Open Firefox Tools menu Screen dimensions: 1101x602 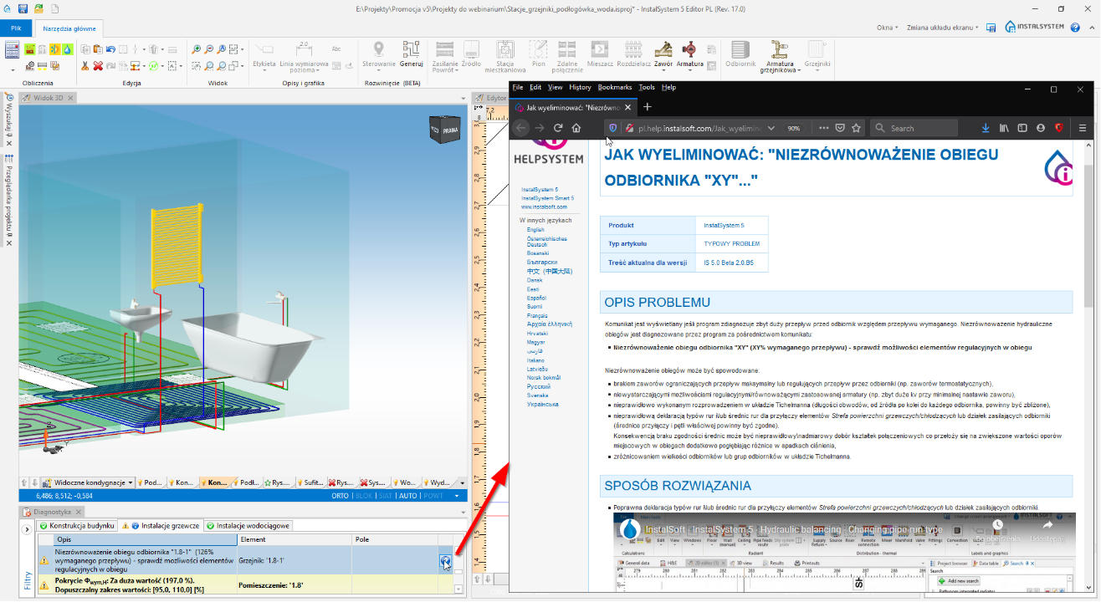coord(647,87)
